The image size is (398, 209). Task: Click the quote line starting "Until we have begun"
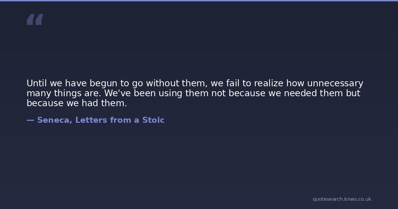195,83
